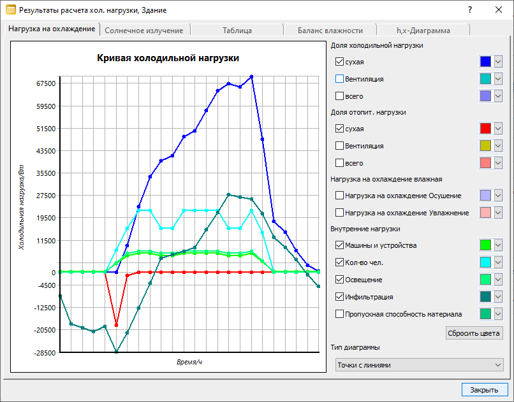Expand color dropdown arrow for Нагрузка на охлаждение Увлажнение
514x402 pixels.
pos(498,212)
